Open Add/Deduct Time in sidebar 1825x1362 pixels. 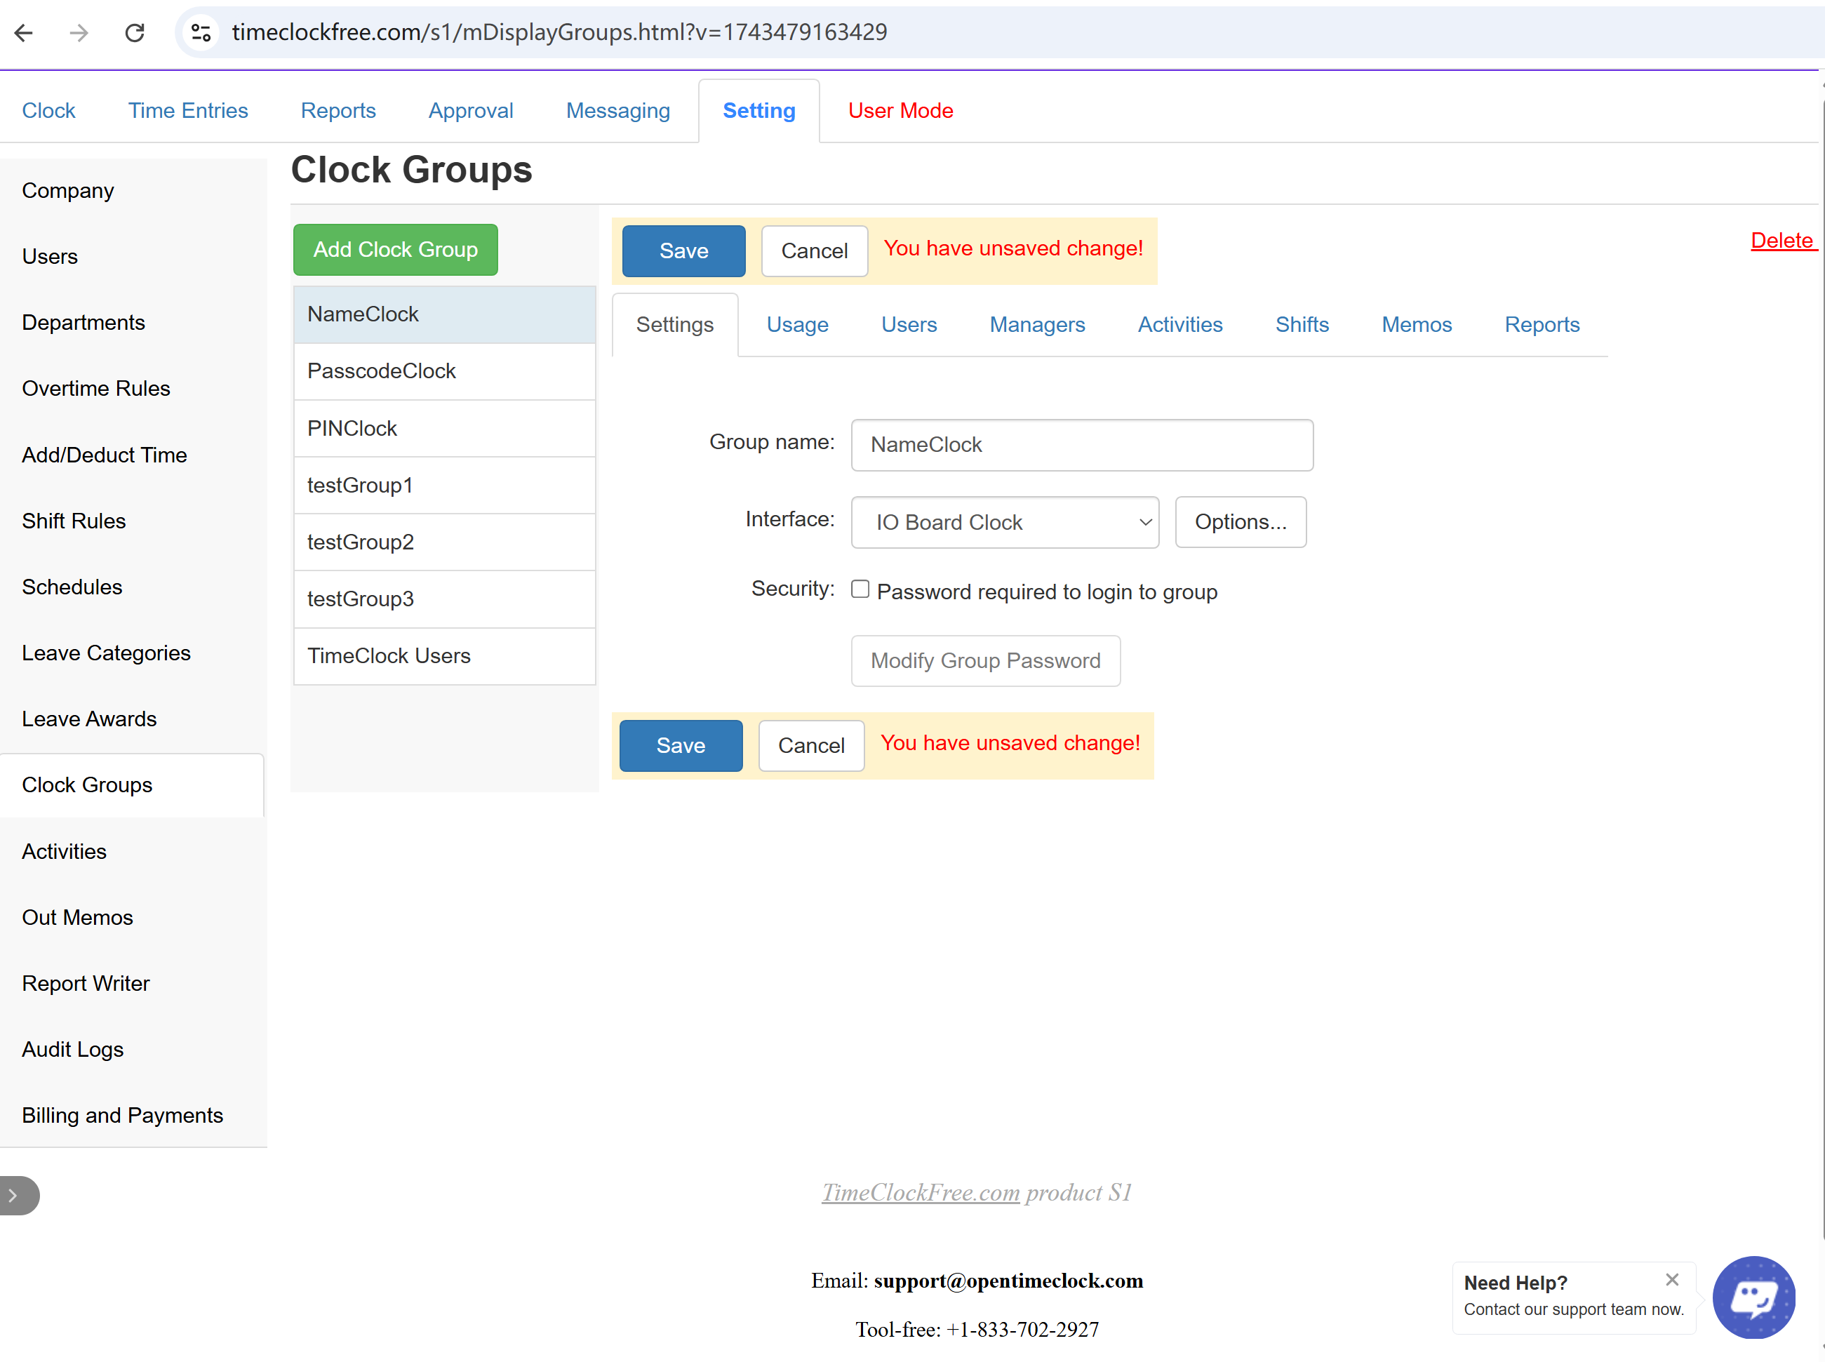tap(133, 455)
